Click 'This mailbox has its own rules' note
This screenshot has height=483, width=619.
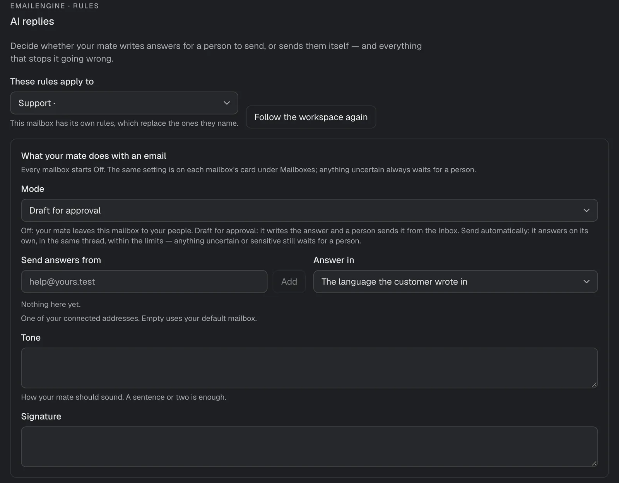[x=124, y=123]
